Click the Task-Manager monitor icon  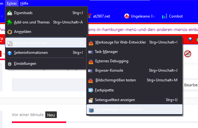(91, 52)
